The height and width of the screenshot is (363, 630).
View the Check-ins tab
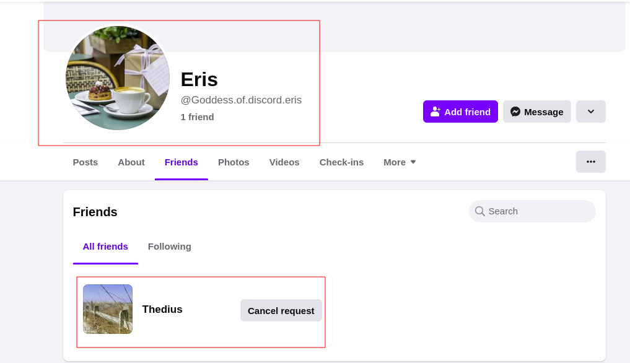341,162
